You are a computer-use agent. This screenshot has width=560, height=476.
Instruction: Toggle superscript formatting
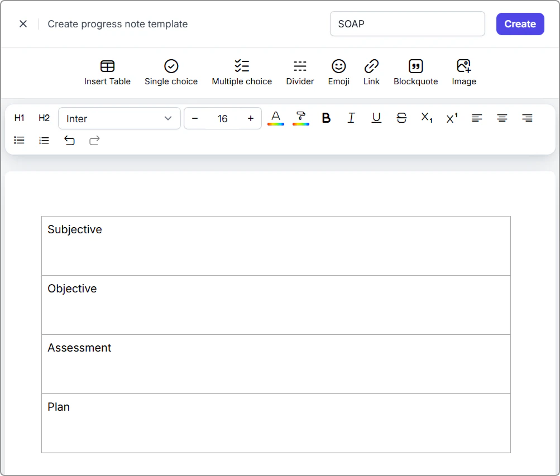click(x=452, y=118)
